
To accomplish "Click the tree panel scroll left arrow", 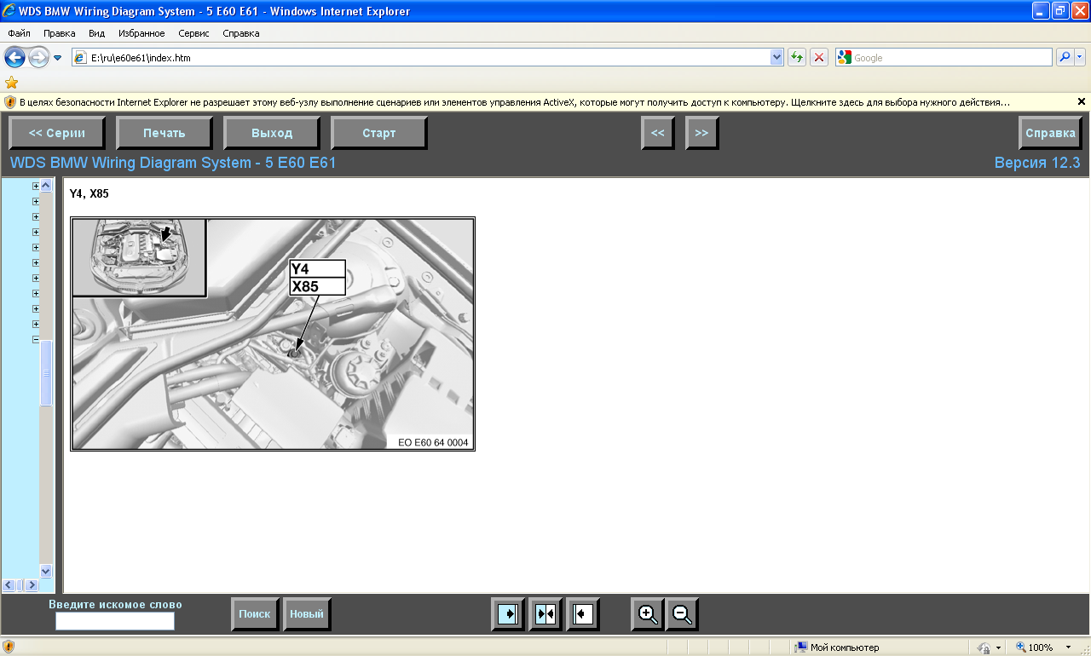I will tap(9, 585).
